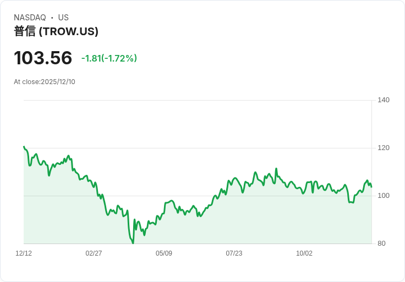The image size is (405, 282).
Task: Select the 02/27 date on x-axis
Action: click(94, 253)
